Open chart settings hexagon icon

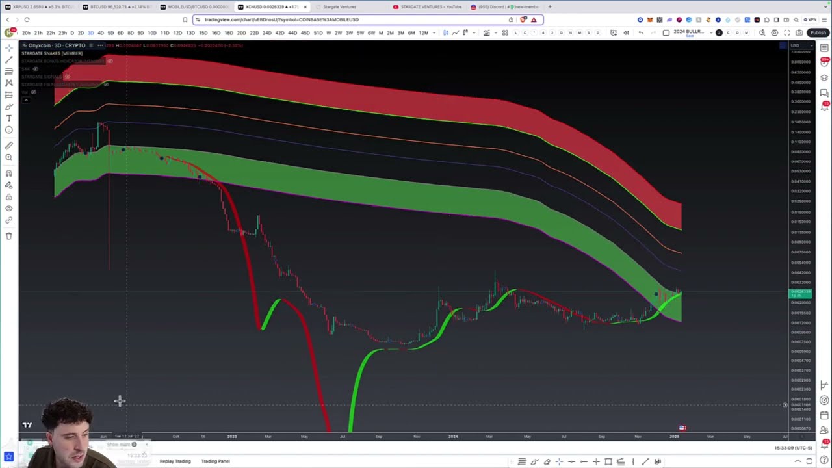774,32
